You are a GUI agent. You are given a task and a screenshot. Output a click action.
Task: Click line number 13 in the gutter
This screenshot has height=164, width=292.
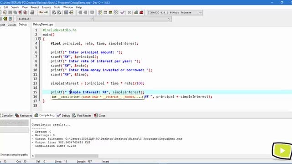tap(36, 83)
